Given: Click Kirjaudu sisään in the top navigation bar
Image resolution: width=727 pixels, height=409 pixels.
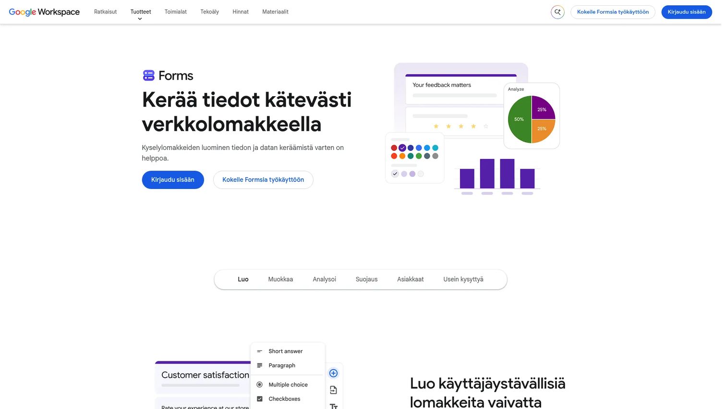Looking at the screenshot, I should tap(687, 12).
